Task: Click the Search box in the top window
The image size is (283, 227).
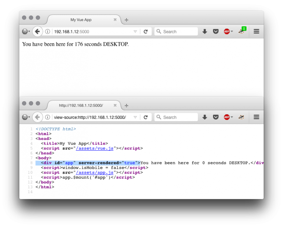Action: pyautogui.click(x=176, y=32)
